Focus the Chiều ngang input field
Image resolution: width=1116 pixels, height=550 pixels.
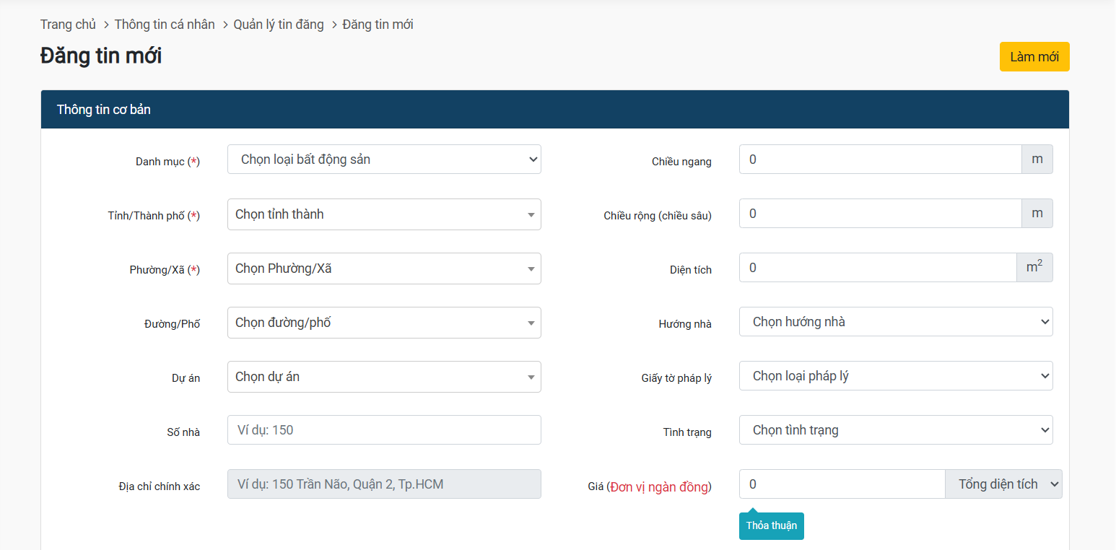[x=879, y=160]
